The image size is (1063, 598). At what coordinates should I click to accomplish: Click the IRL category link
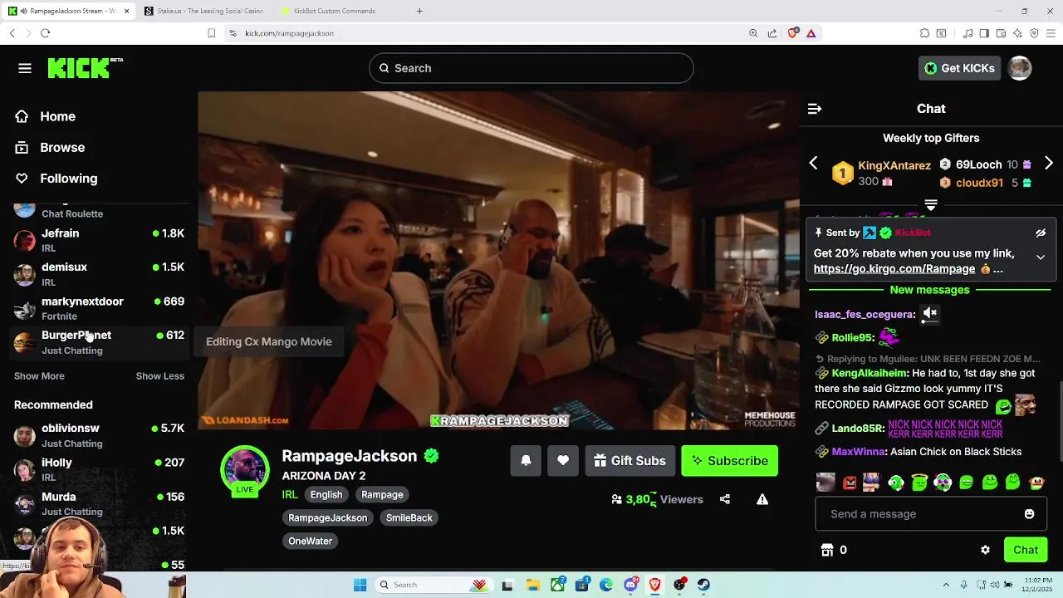pos(290,494)
